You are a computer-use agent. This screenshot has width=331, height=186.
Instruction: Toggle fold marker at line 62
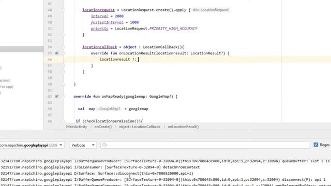tap(63, 97)
